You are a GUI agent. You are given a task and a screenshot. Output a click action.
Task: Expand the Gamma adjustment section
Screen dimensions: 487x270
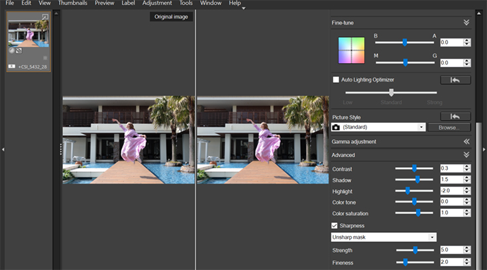click(466, 141)
